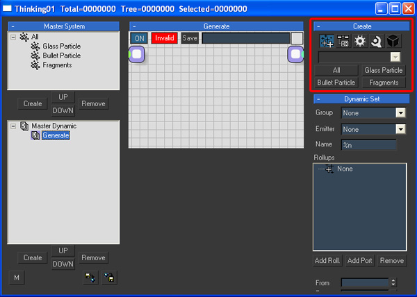Toggle the ON button in Generate panel
Image resolution: width=417 pixels, height=297 pixels.
tap(140, 38)
